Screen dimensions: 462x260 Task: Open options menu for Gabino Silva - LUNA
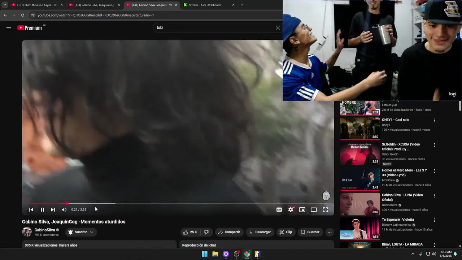(x=435, y=195)
